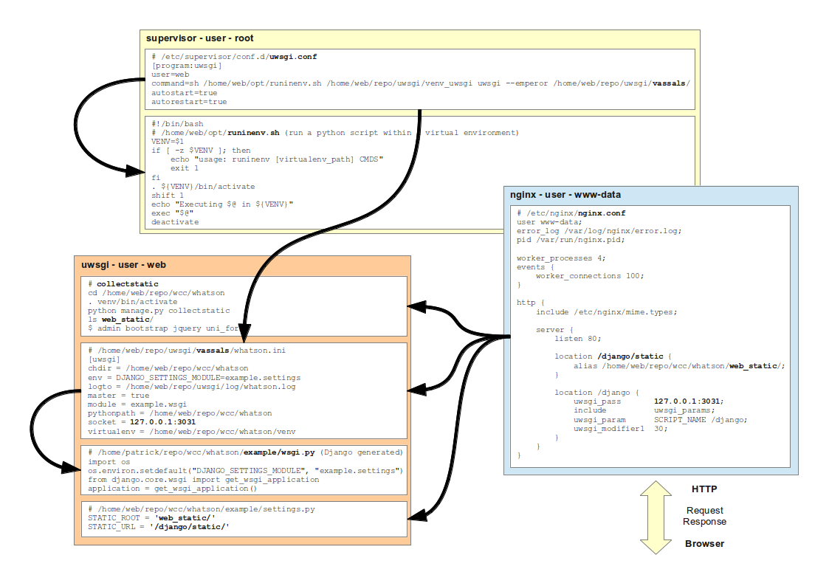Click the 'nginx - user - www-data' heading

tap(565, 194)
